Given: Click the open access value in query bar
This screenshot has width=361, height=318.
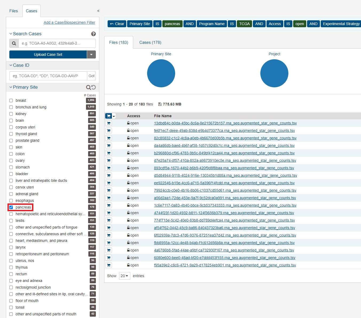Looking at the screenshot, I should (x=300, y=24).
